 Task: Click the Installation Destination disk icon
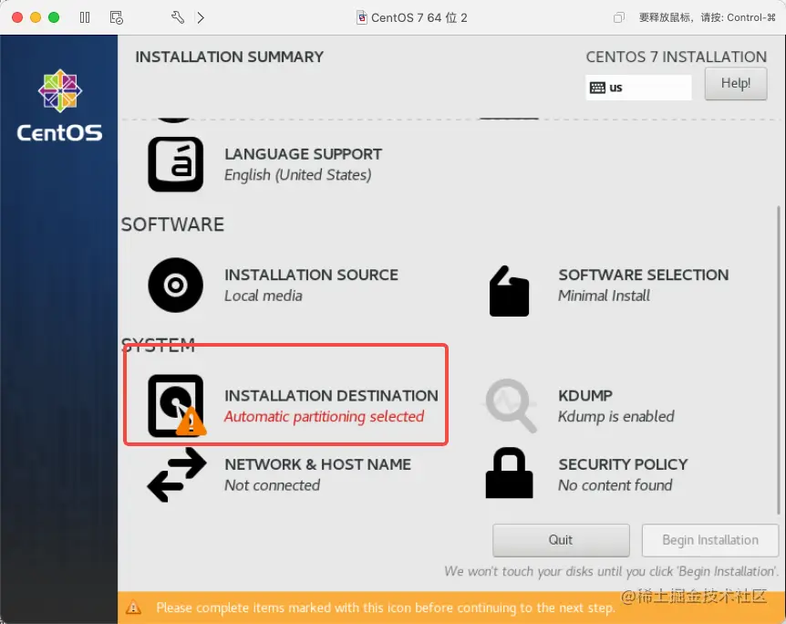tap(176, 406)
